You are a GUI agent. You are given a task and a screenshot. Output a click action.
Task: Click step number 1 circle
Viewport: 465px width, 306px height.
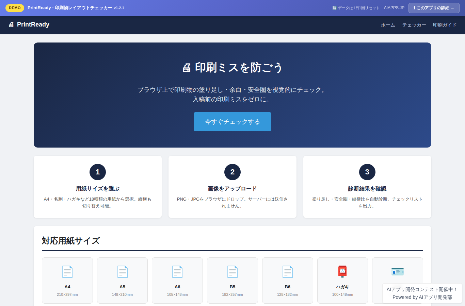[x=98, y=172]
